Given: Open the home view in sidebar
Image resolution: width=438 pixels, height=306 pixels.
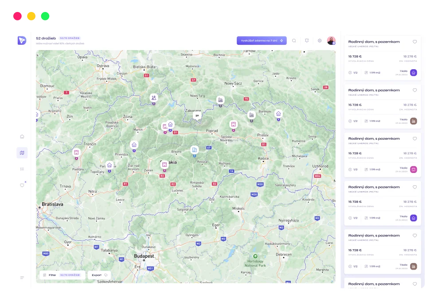Looking at the screenshot, I should click(22, 137).
